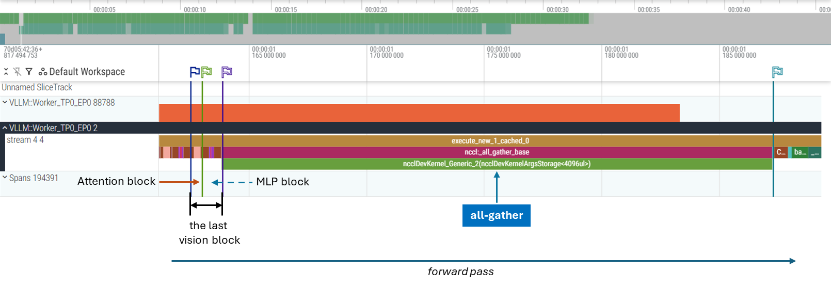Image resolution: width=831 pixels, height=286 pixels.
Task: Click the collapse all tracks icon
Action: 6,72
